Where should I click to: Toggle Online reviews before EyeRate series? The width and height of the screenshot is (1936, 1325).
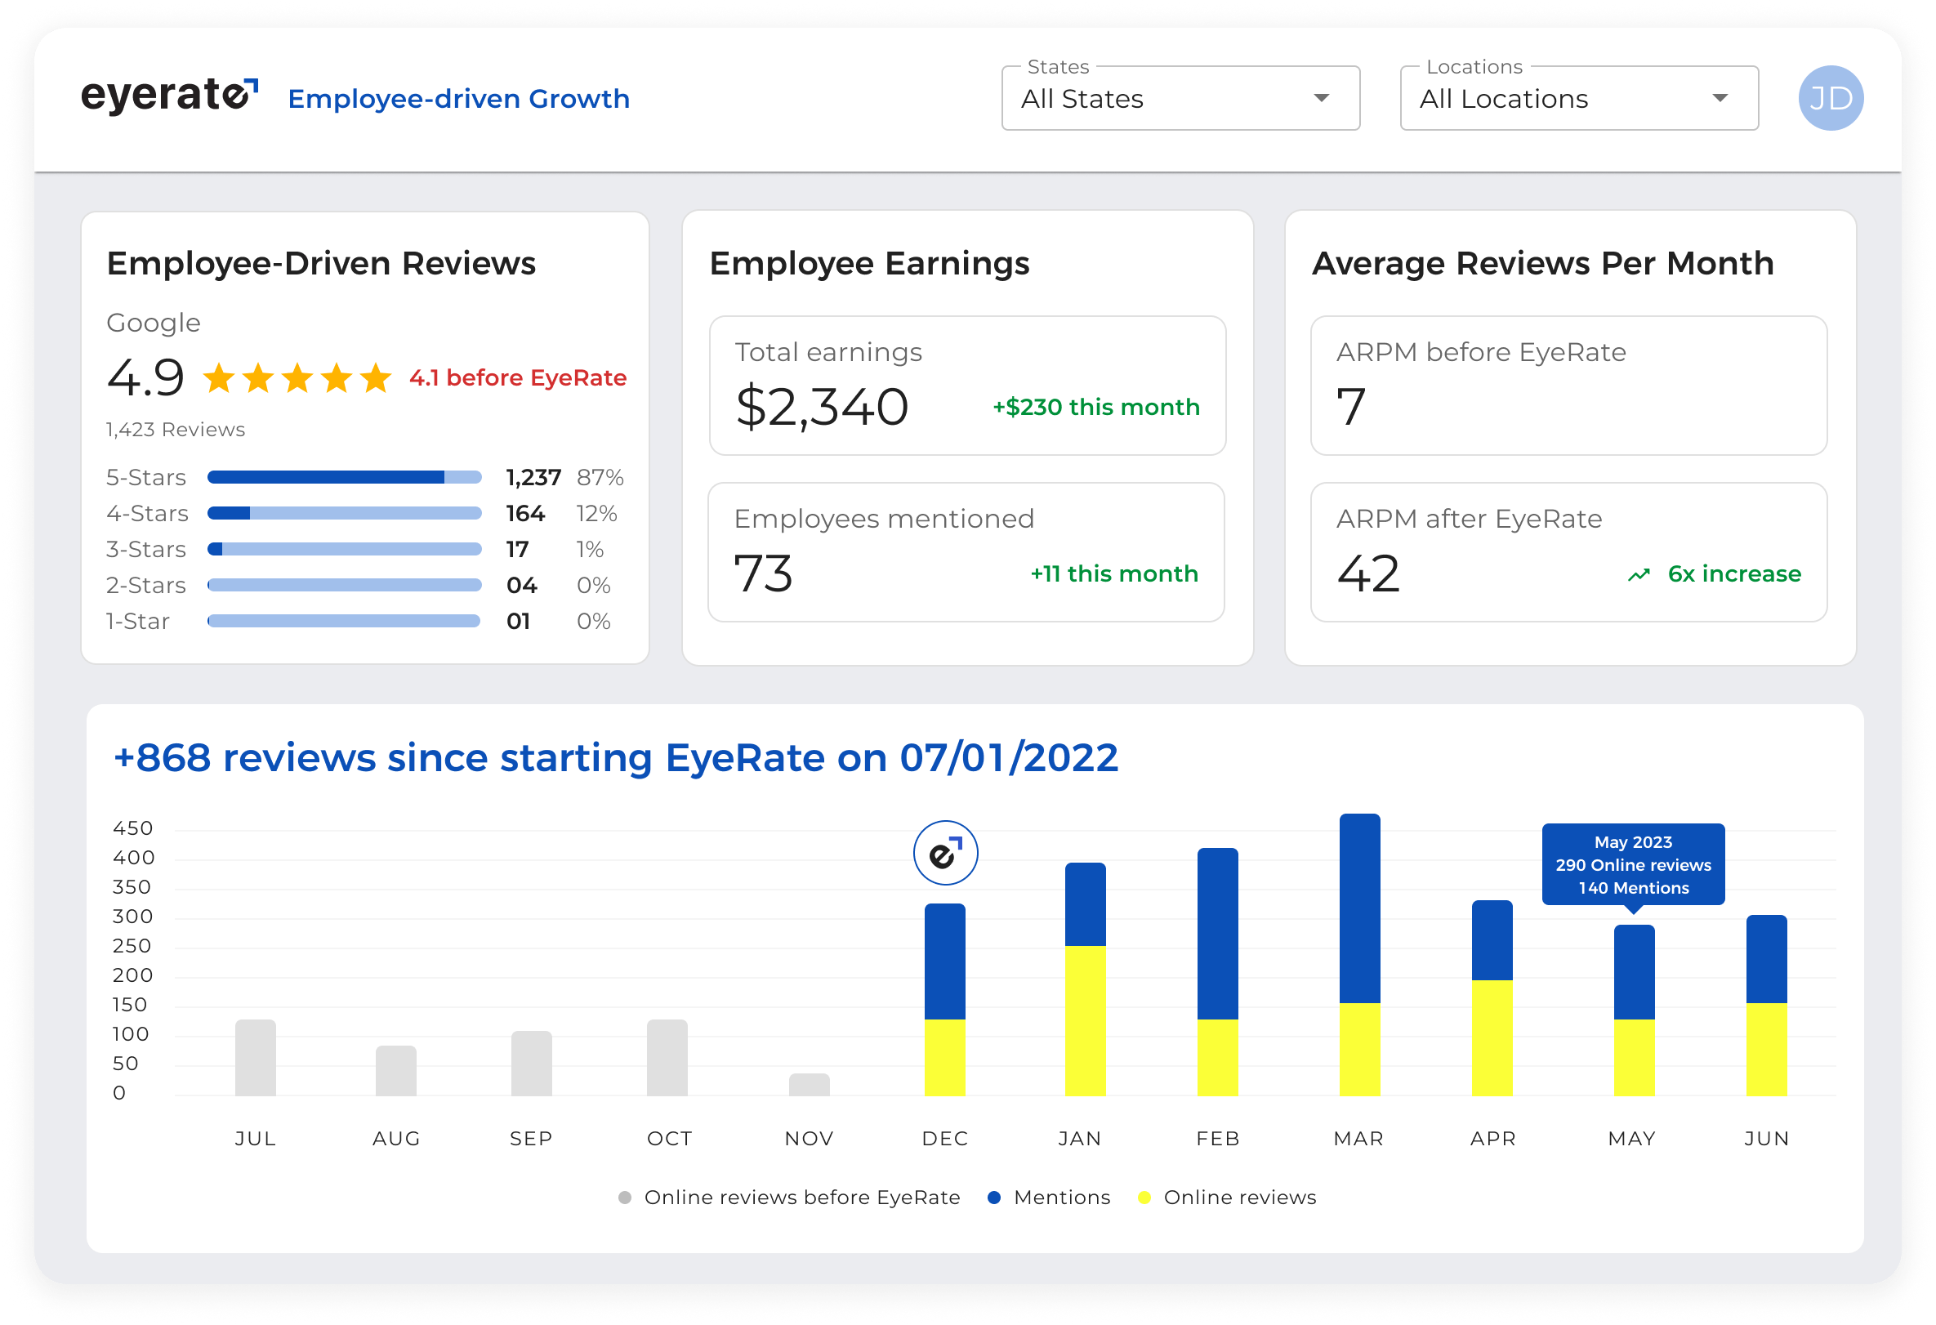800,1197
